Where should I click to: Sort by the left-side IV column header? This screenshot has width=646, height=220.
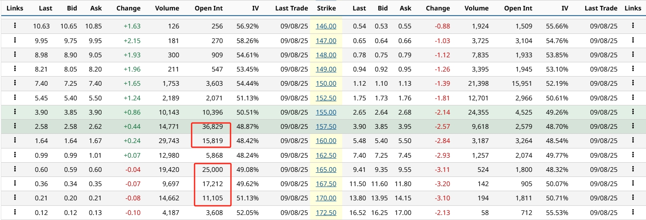[x=255, y=8]
